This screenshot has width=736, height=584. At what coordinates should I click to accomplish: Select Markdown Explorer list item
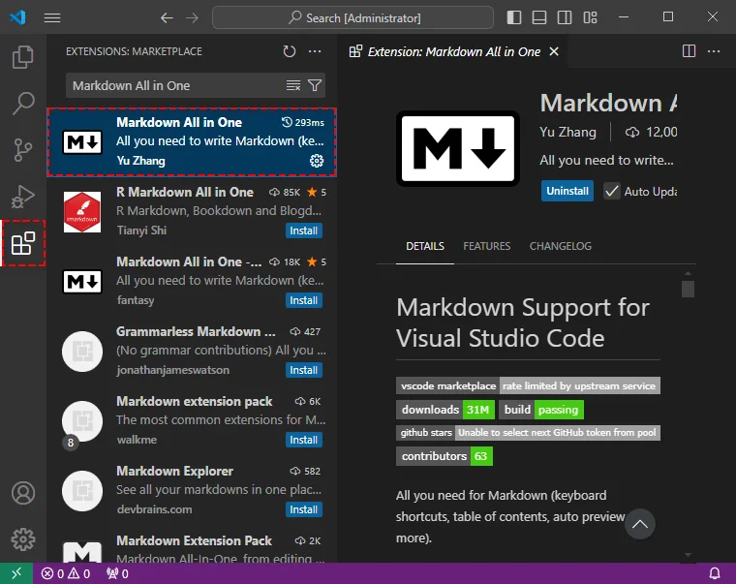192,491
